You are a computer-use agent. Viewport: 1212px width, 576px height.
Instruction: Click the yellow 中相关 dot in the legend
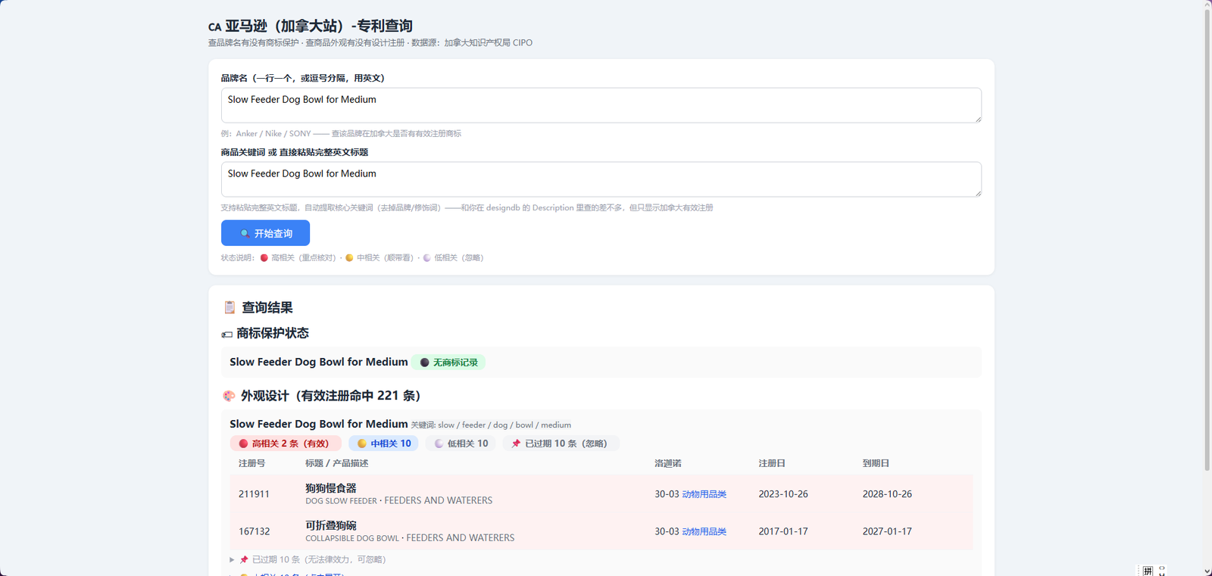pos(349,258)
